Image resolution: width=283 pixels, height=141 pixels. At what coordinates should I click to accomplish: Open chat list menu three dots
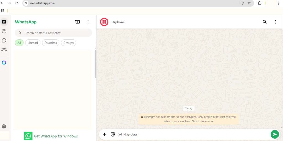coord(88,22)
